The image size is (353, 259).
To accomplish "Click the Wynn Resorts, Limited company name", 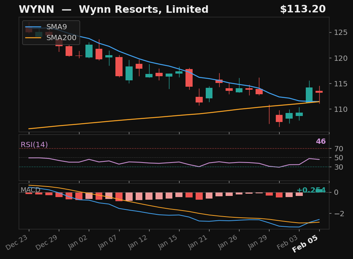I will coord(144,9).
